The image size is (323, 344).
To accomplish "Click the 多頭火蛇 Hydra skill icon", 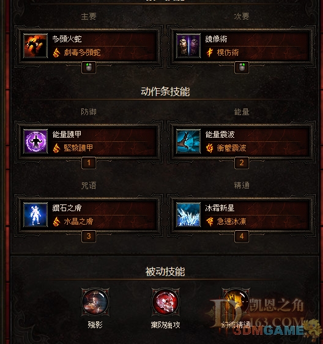I will click(35, 46).
